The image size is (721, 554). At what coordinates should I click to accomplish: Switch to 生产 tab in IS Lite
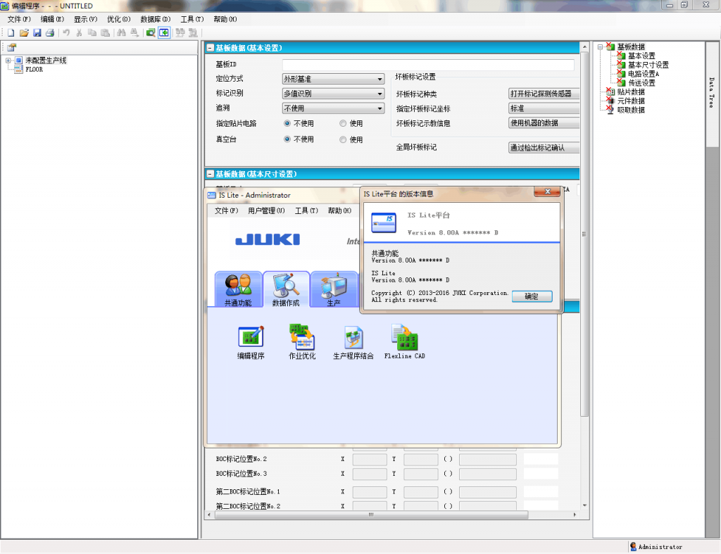(x=334, y=289)
